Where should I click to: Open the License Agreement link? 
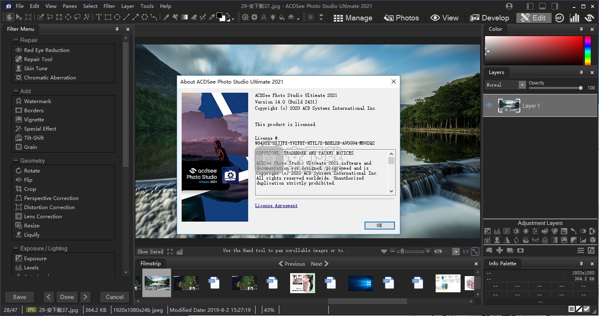[276, 205]
